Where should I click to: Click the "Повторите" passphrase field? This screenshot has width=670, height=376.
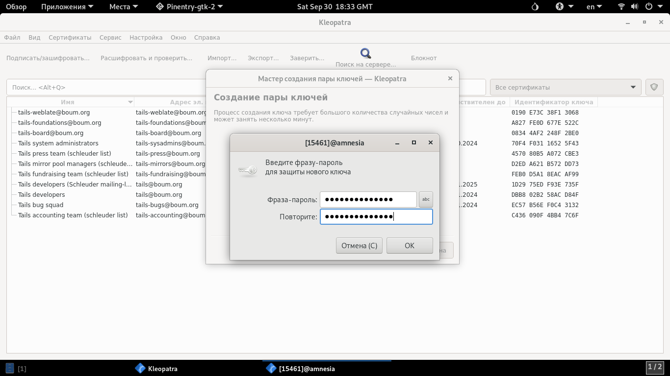376,217
